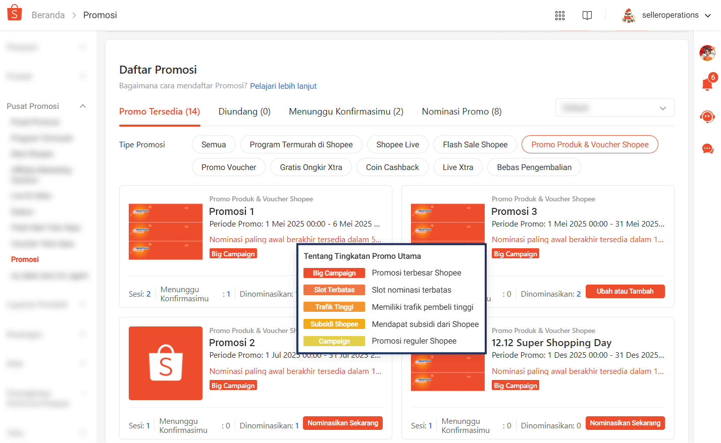The image size is (721, 443).
Task: Collapse the Pusat Promosi sidebar section
Action: click(x=83, y=106)
